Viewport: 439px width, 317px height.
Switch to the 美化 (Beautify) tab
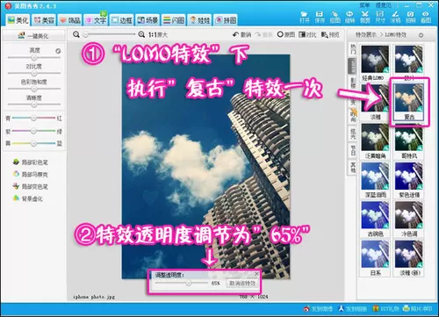[x=18, y=20]
